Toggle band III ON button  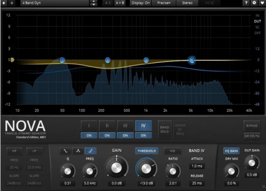pyautogui.click(x=125, y=135)
